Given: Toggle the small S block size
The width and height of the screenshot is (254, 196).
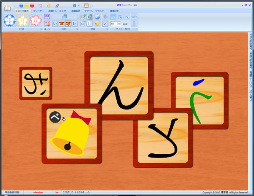Looking at the screenshot, I should 127,17.
